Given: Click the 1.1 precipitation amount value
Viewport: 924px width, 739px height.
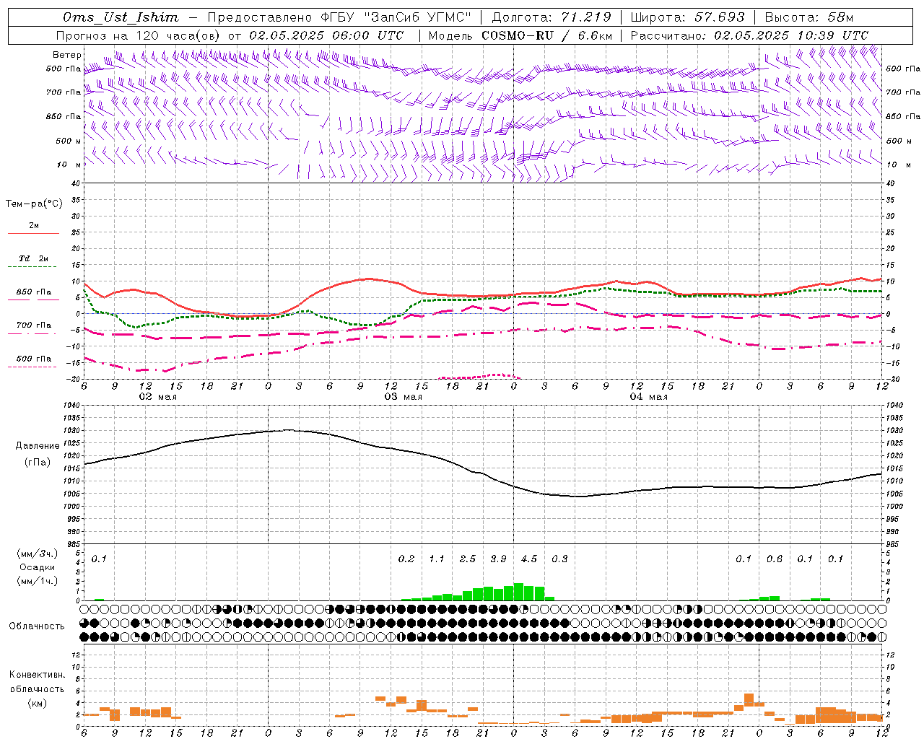Looking at the screenshot, I should coord(437,559).
